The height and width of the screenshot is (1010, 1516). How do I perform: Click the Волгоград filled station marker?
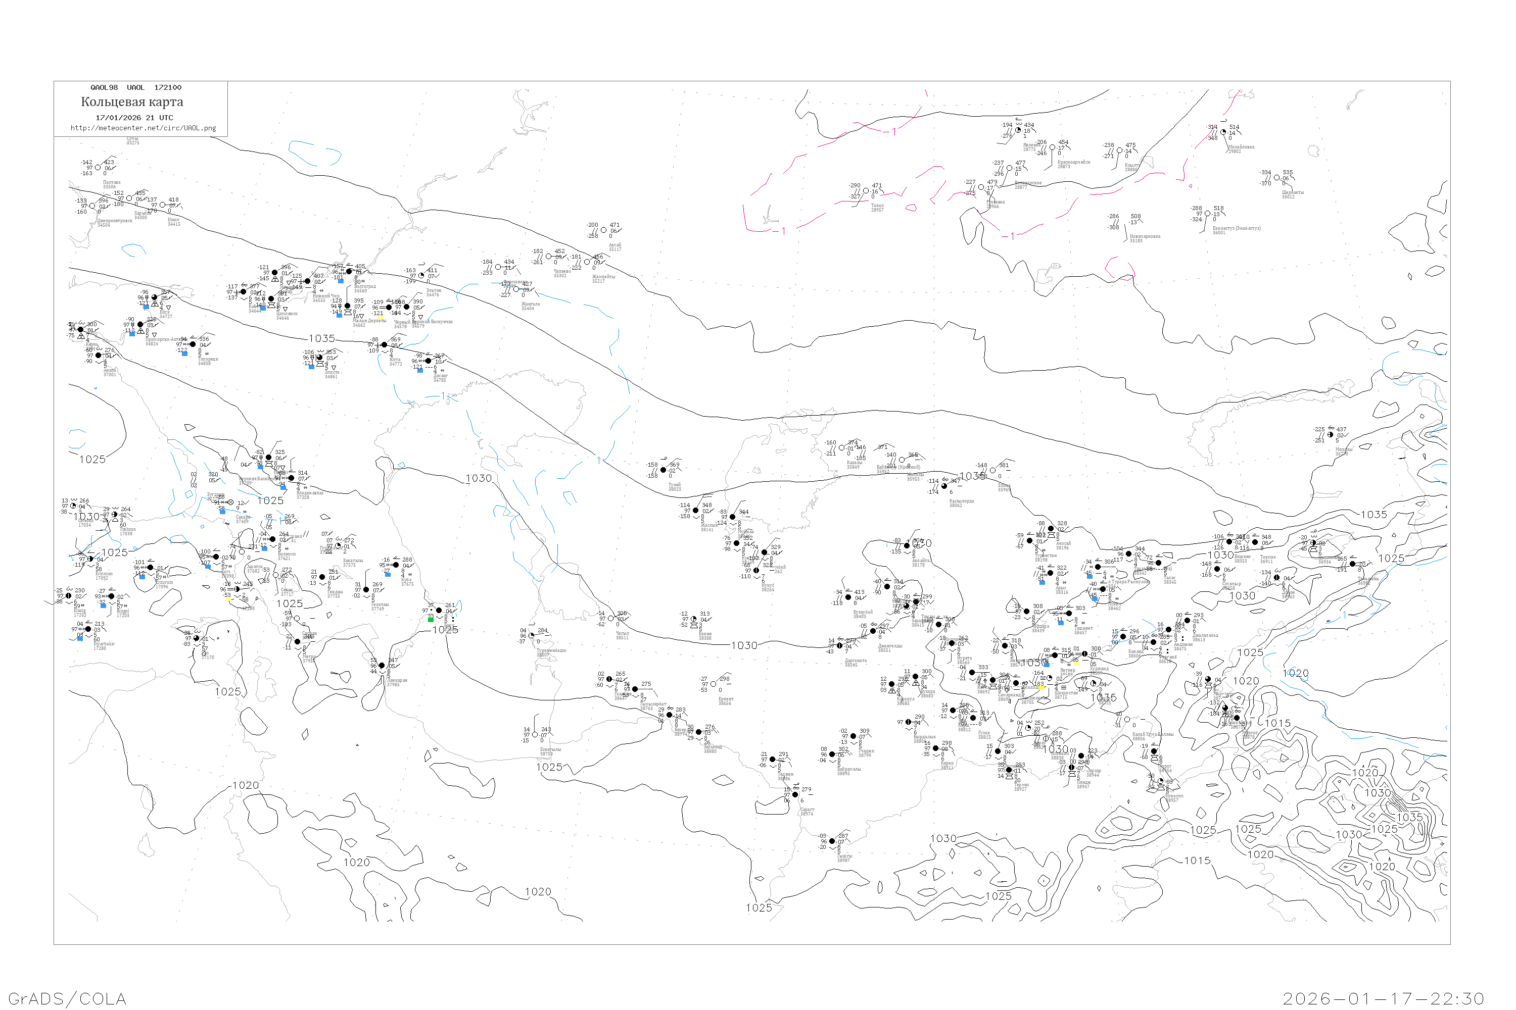[x=349, y=272]
